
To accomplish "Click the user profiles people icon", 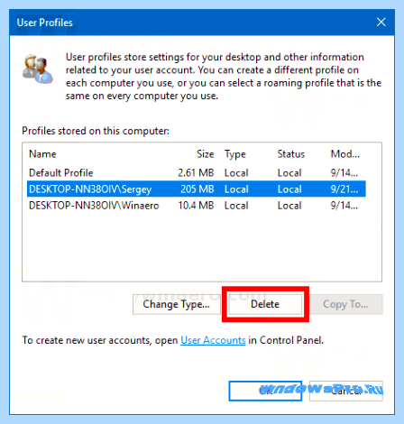I will (38, 69).
